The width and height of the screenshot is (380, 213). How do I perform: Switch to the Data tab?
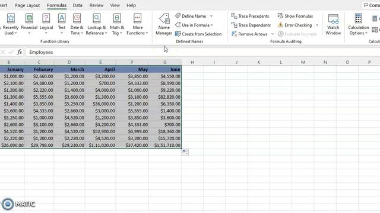pos(78,5)
